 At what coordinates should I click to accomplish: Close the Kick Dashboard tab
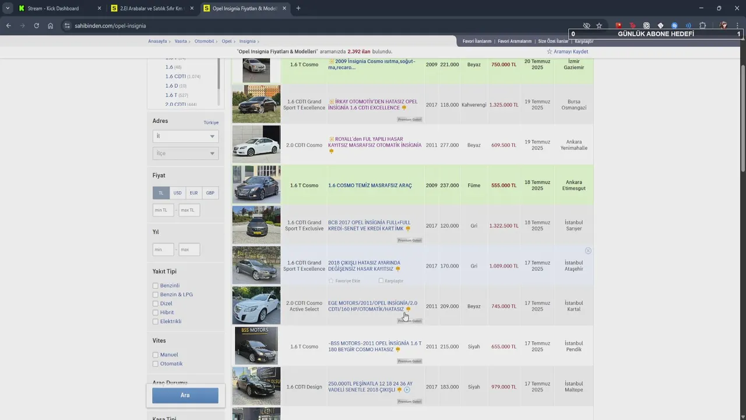click(99, 8)
